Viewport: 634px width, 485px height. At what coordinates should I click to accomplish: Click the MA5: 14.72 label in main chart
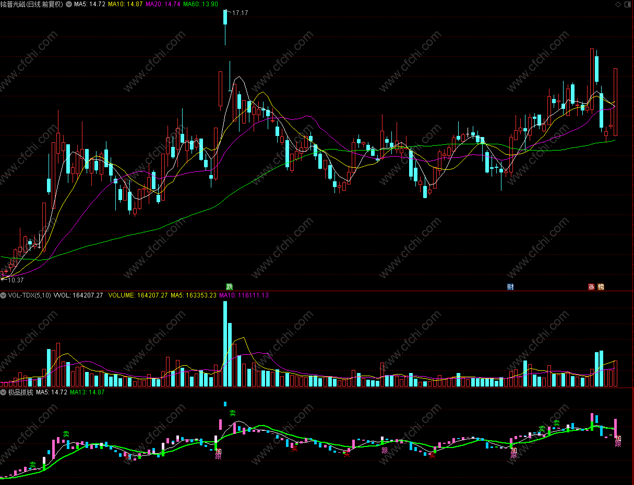[x=90, y=4]
